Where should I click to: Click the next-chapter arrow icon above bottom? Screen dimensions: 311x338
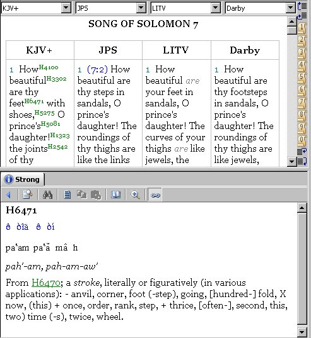[302, 151]
